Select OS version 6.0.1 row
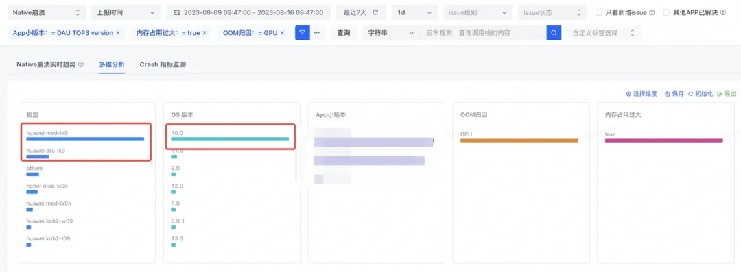The width and height of the screenshot is (741, 272). click(x=178, y=221)
